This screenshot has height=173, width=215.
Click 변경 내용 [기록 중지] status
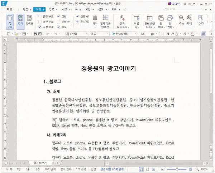(x=113, y=169)
